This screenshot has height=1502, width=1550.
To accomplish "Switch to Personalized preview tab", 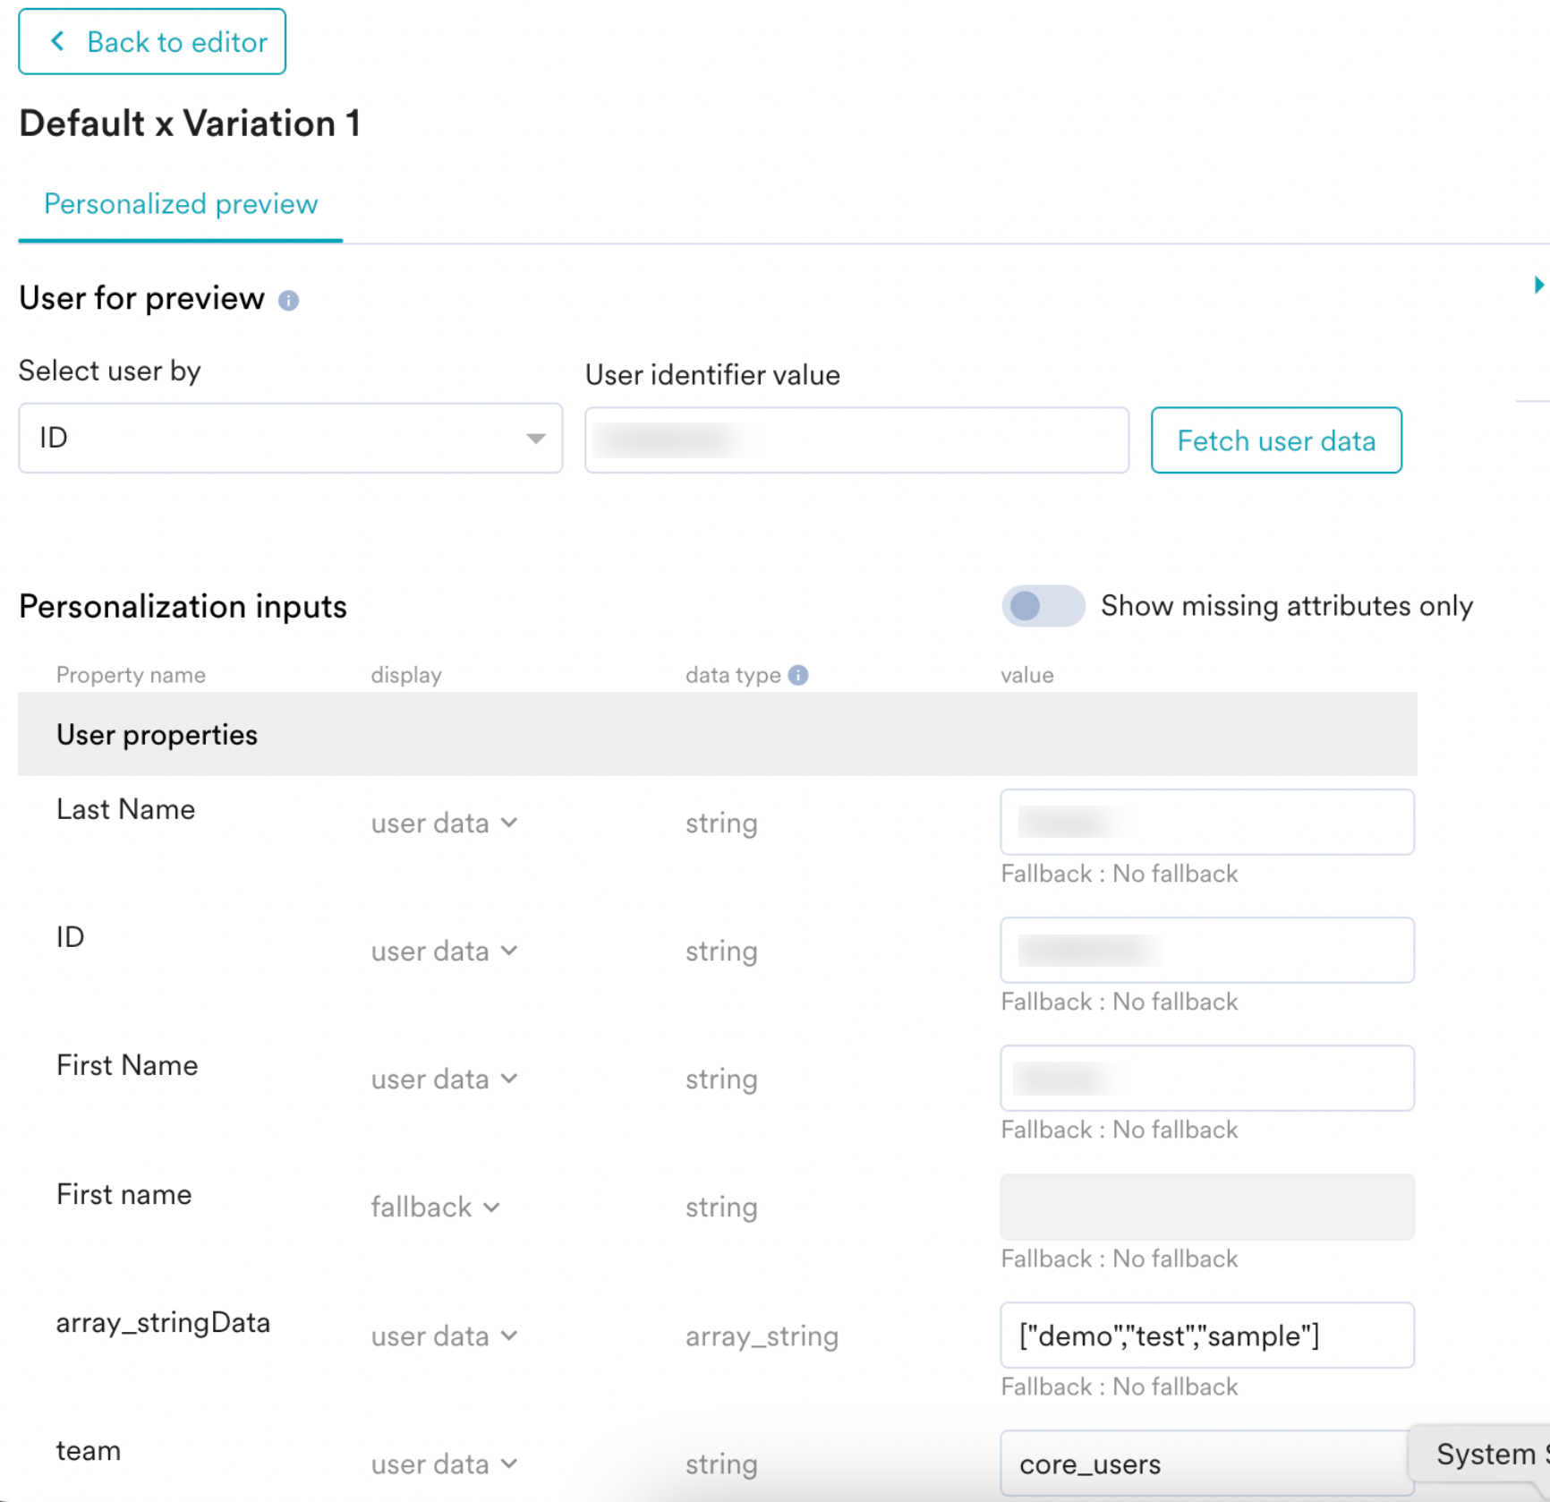I will click(181, 204).
